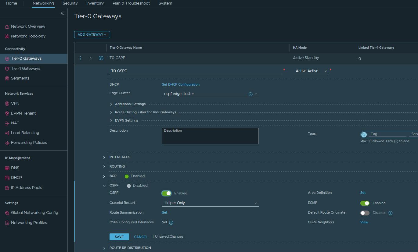418x252 pixels.
Task: Click the Load Balancing sidebar icon
Action: (x=7, y=133)
